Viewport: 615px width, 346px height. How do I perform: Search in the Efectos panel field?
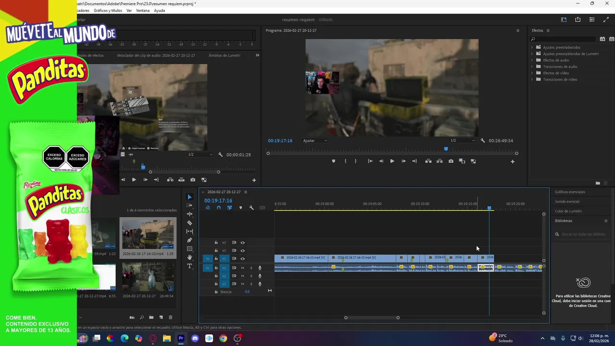(564, 39)
